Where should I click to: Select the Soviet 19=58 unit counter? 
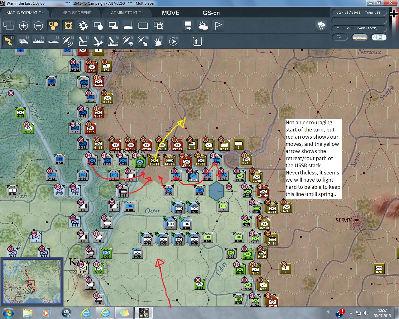(146, 145)
